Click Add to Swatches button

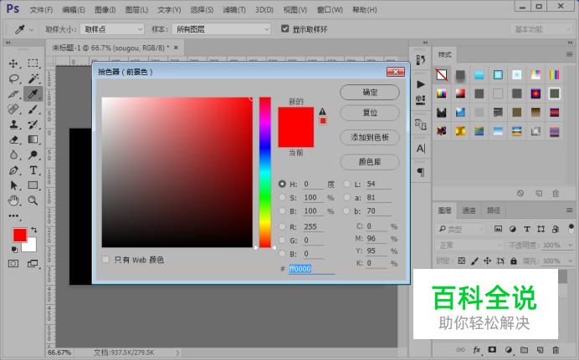370,138
